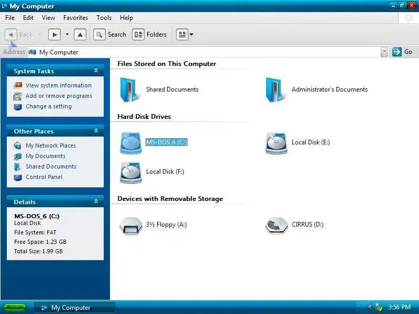Open the Tools menu
The height and width of the screenshot is (314, 419).
(x=104, y=18)
